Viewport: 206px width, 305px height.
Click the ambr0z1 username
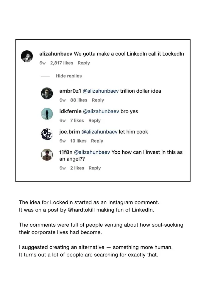tap(70, 91)
